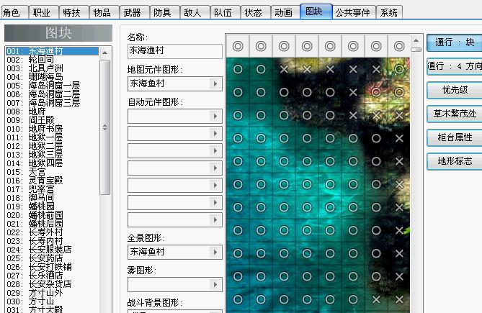Image resolution: width=482 pixels, height=313 pixels.
Task: Toggle the only X in the second image tile row
Action: [353, 92]
